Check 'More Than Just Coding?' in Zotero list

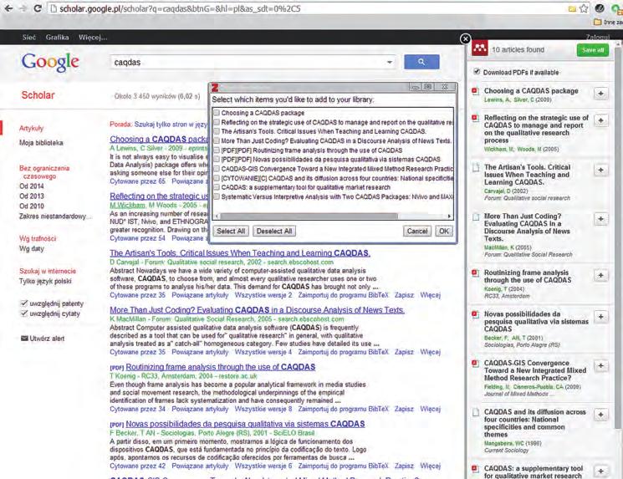pos(217,140)
